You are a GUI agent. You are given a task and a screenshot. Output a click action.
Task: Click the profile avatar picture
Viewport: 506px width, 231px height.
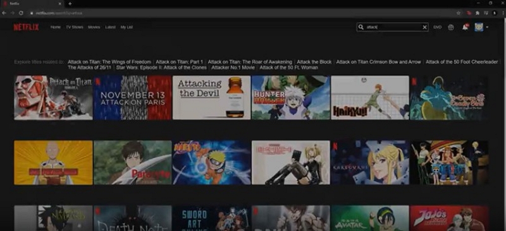click(479, 27)
